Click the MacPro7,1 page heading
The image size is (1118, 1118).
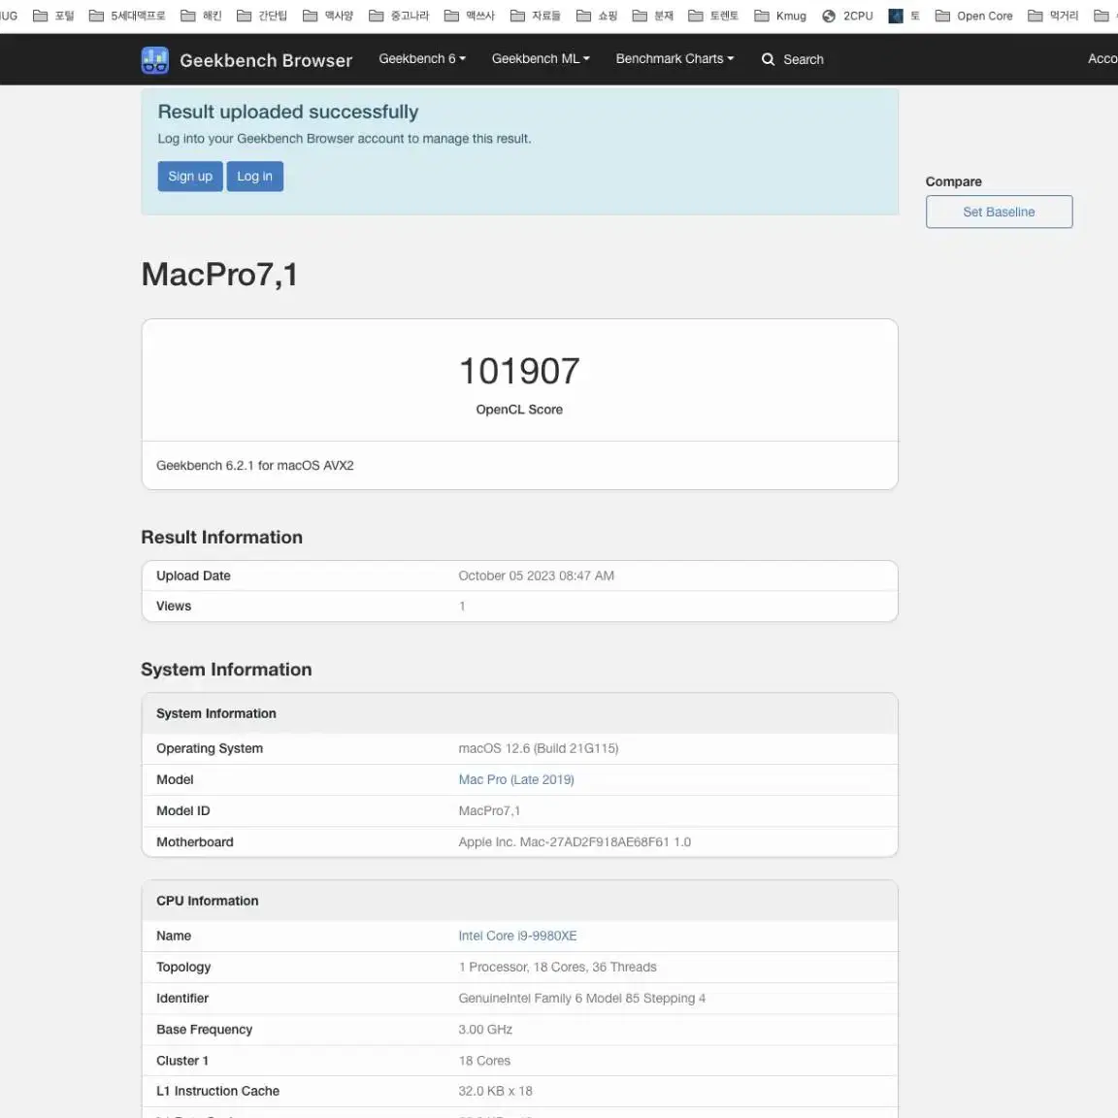[219, 276]
